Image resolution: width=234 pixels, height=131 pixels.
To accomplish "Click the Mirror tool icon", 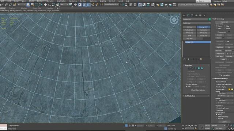I will pos(122,5).
